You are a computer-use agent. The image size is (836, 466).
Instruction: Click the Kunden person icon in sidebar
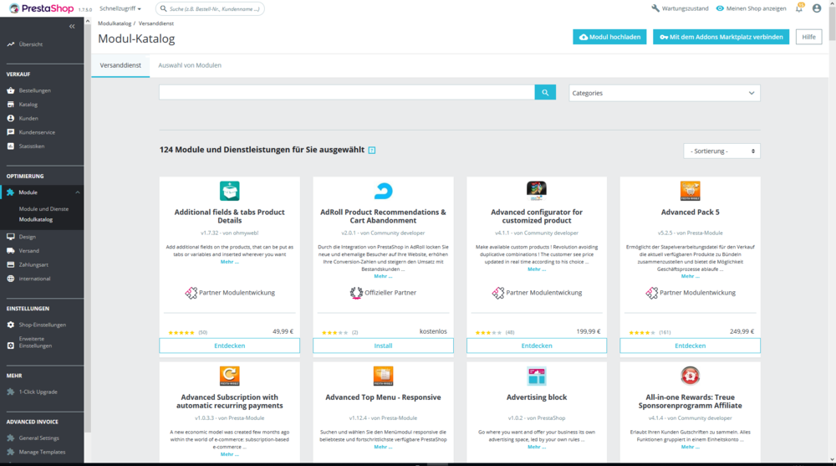click(x=11, y=118)
